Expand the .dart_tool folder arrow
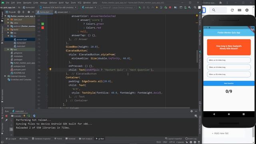256x144 pixels. click(8, 20)
